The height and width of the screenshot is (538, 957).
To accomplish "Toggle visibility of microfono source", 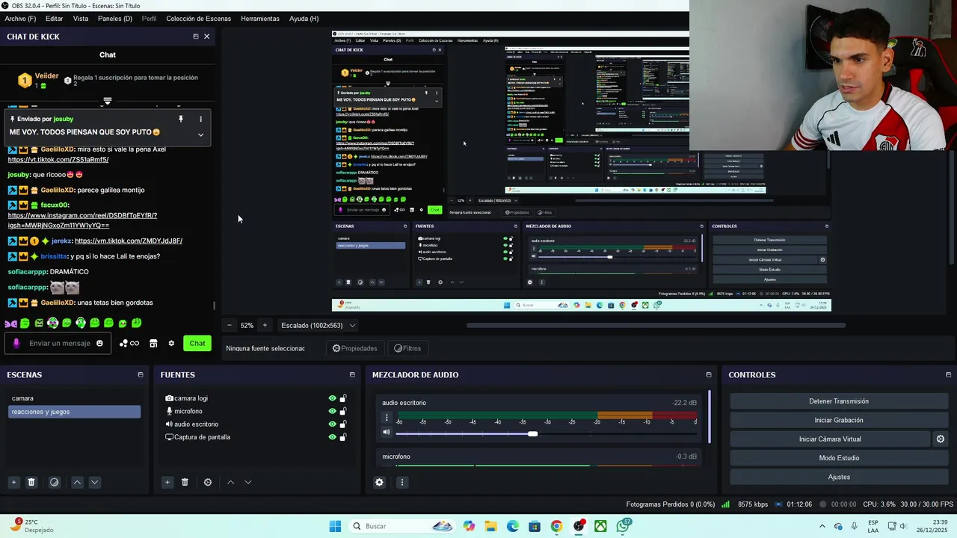I will tap(333, 411).
